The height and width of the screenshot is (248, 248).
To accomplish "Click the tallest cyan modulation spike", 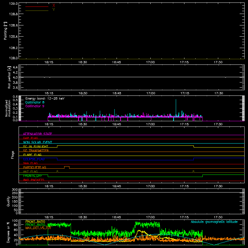I will click(x=176, y=108).
